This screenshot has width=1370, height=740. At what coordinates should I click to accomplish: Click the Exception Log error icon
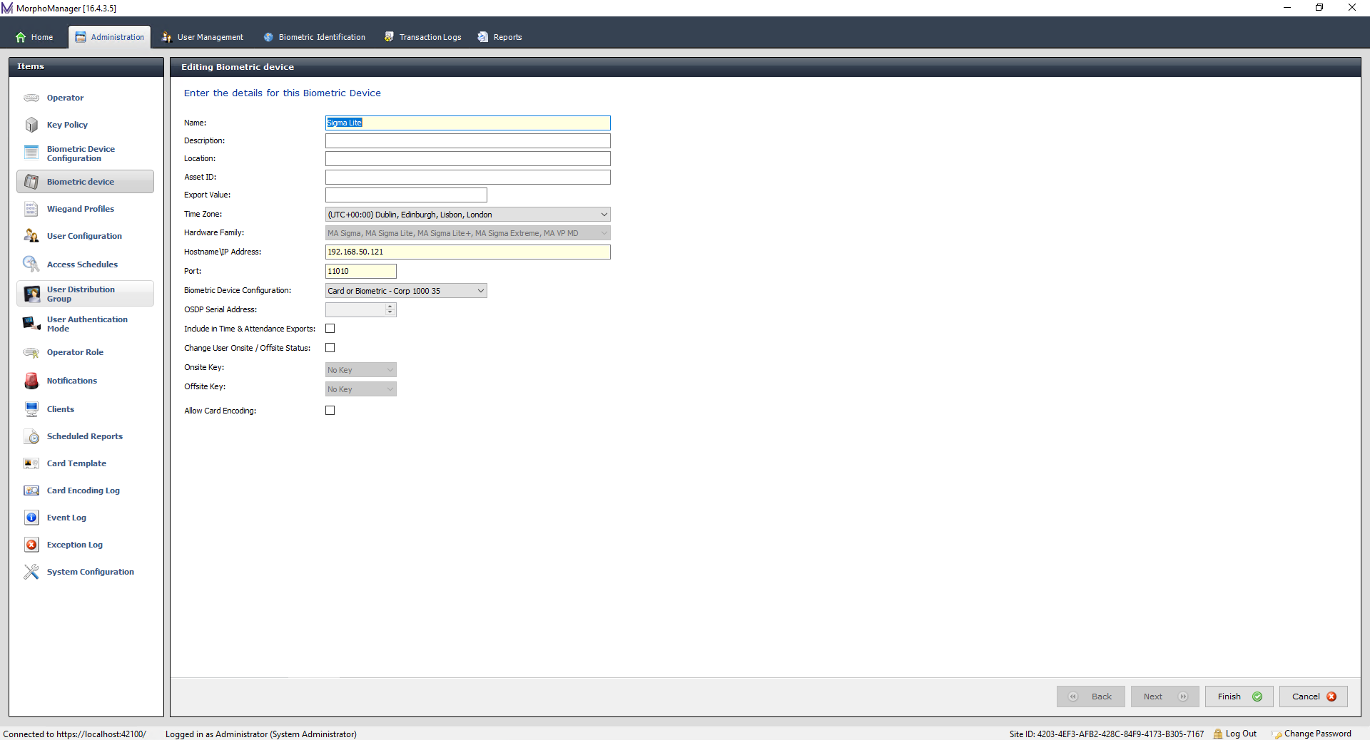pos(31,545)
